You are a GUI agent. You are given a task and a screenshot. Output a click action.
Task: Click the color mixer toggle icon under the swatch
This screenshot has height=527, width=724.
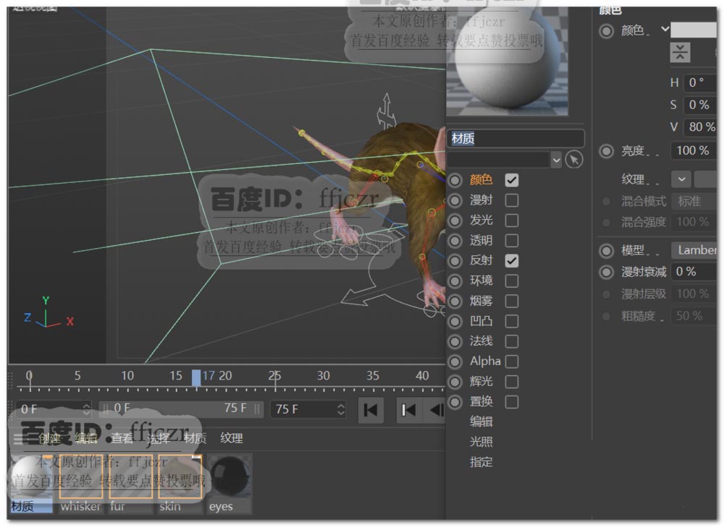pos(680,52)
